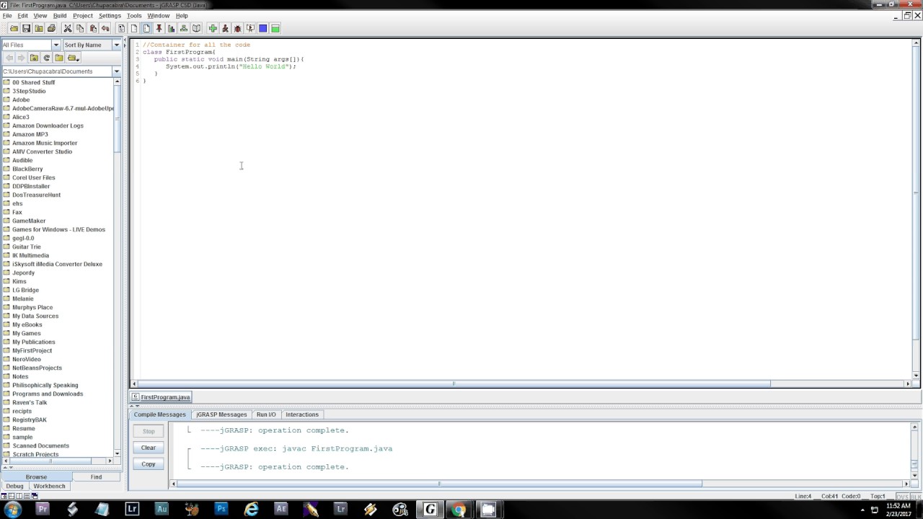This screenshot has width=923, height=519.
Task: Open the Settings menu
Action: coord(110,15)
